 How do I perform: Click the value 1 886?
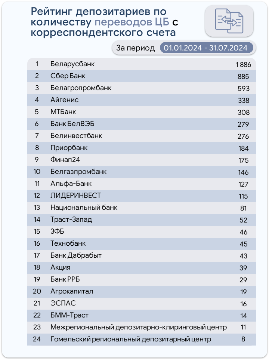coord(243,65)
